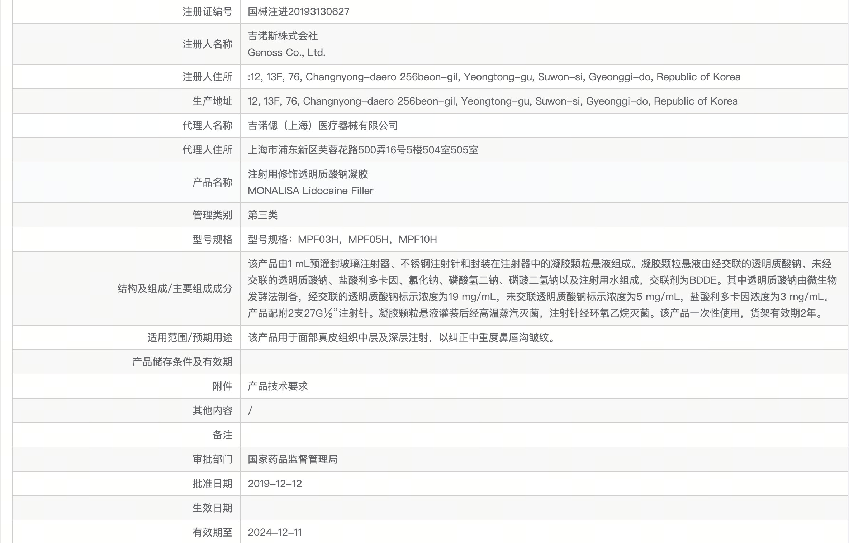This screenshot has width=849, height=543.
Task: Select the Genoss Co., Ltd. text
Action: 286,52
